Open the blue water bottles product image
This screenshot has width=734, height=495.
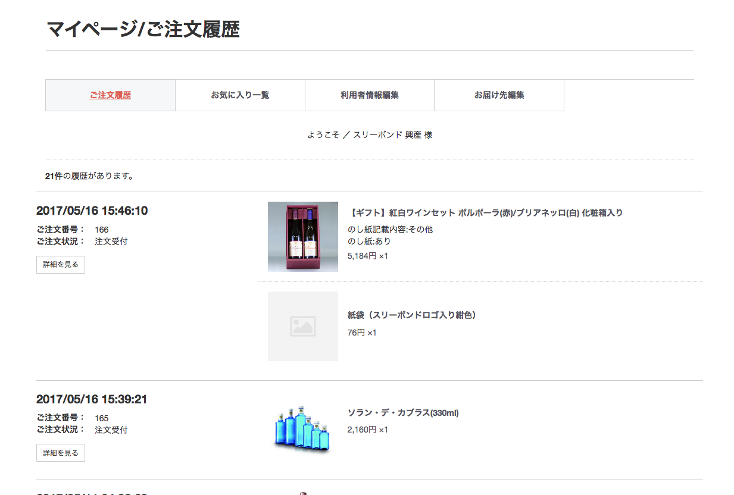(x=302, y=430)
